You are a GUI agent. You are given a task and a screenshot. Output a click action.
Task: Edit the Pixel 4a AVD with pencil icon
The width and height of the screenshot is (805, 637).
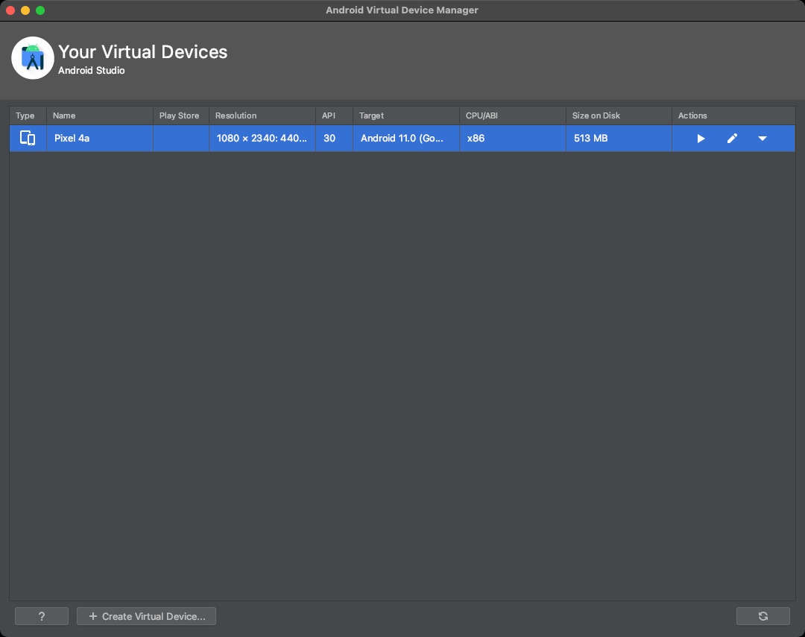click(732, 139)
